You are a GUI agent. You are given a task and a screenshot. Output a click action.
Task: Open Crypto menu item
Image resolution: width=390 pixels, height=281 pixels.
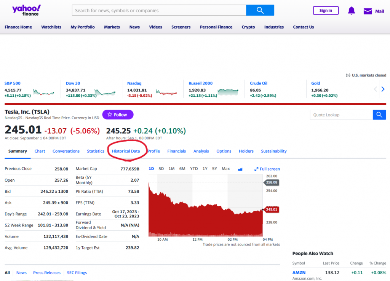pos(248,27)
